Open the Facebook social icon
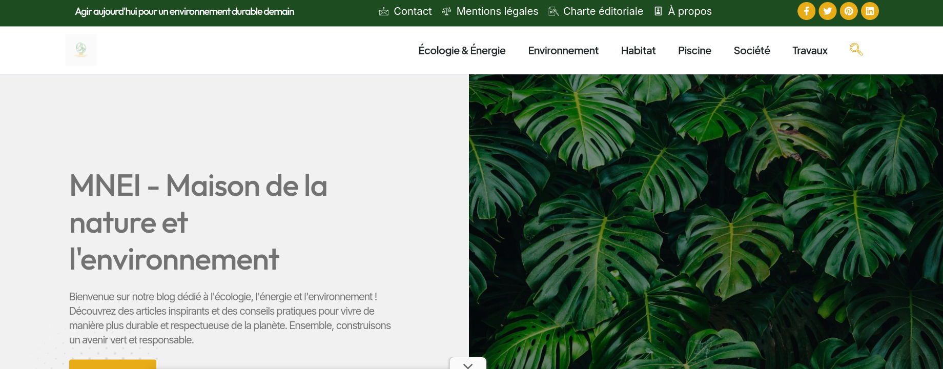 (x=806, y=11)
